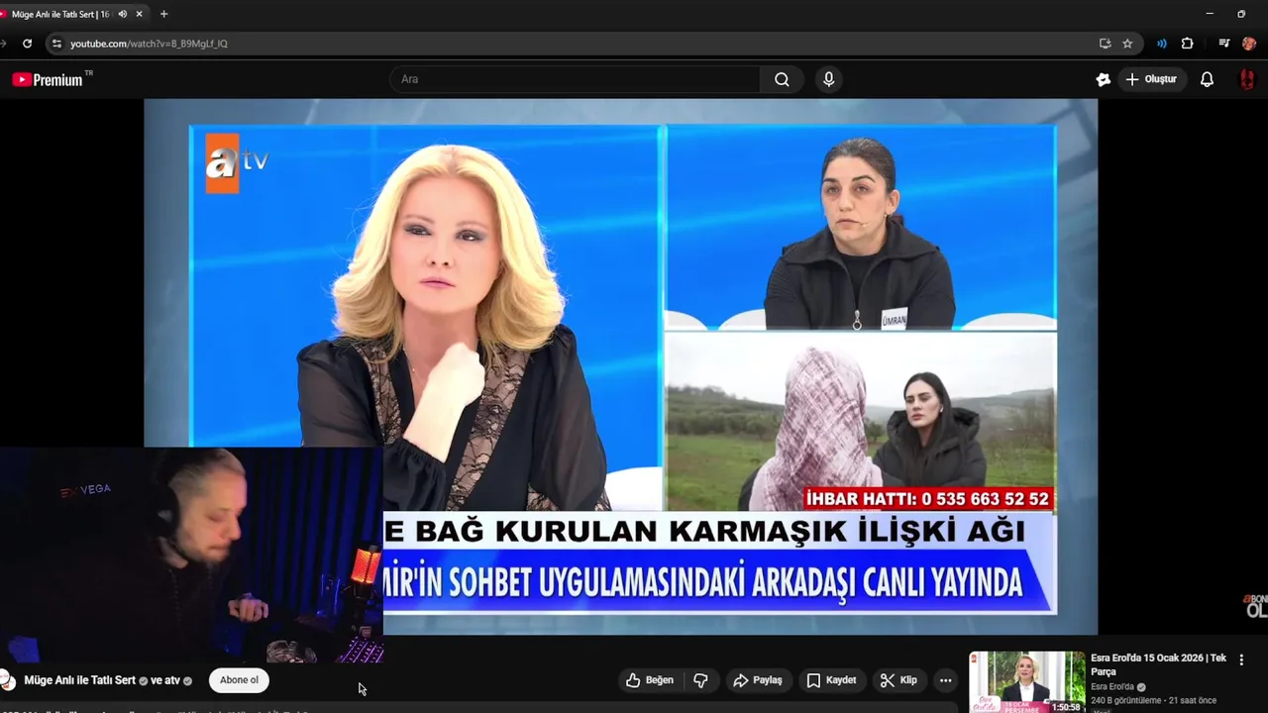Reload the page
The width and height of the screenshot is (1268, 713).
click(27, 44)
